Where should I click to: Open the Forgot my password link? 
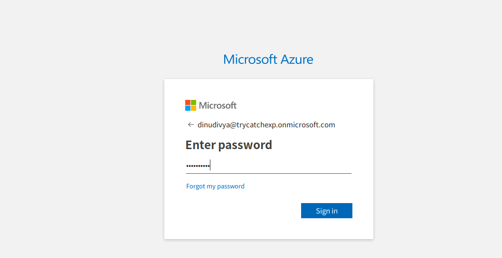click(x=215, y=186)
